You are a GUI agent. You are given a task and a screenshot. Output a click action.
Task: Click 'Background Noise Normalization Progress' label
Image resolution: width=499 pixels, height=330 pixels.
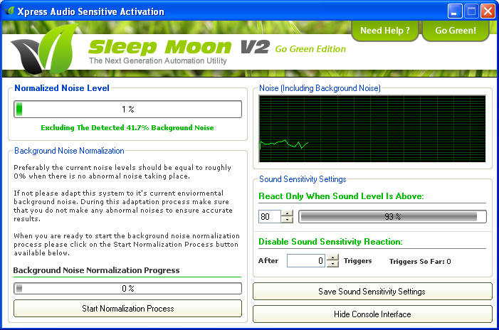[96, 270]
